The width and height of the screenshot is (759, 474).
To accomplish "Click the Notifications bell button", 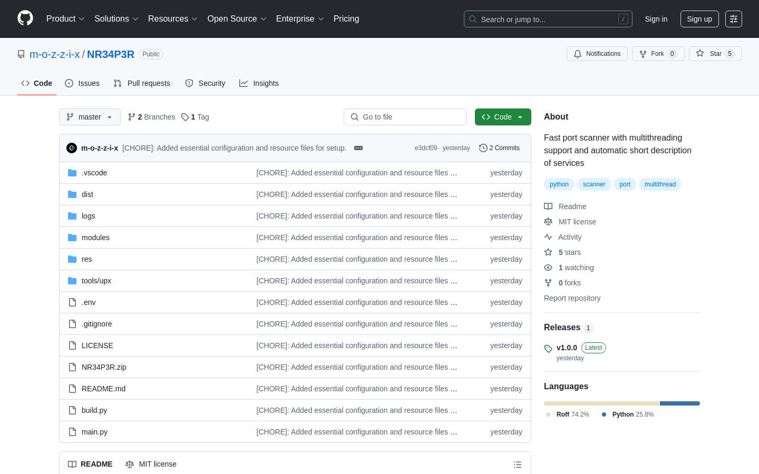I will click(x=597, y=54).
